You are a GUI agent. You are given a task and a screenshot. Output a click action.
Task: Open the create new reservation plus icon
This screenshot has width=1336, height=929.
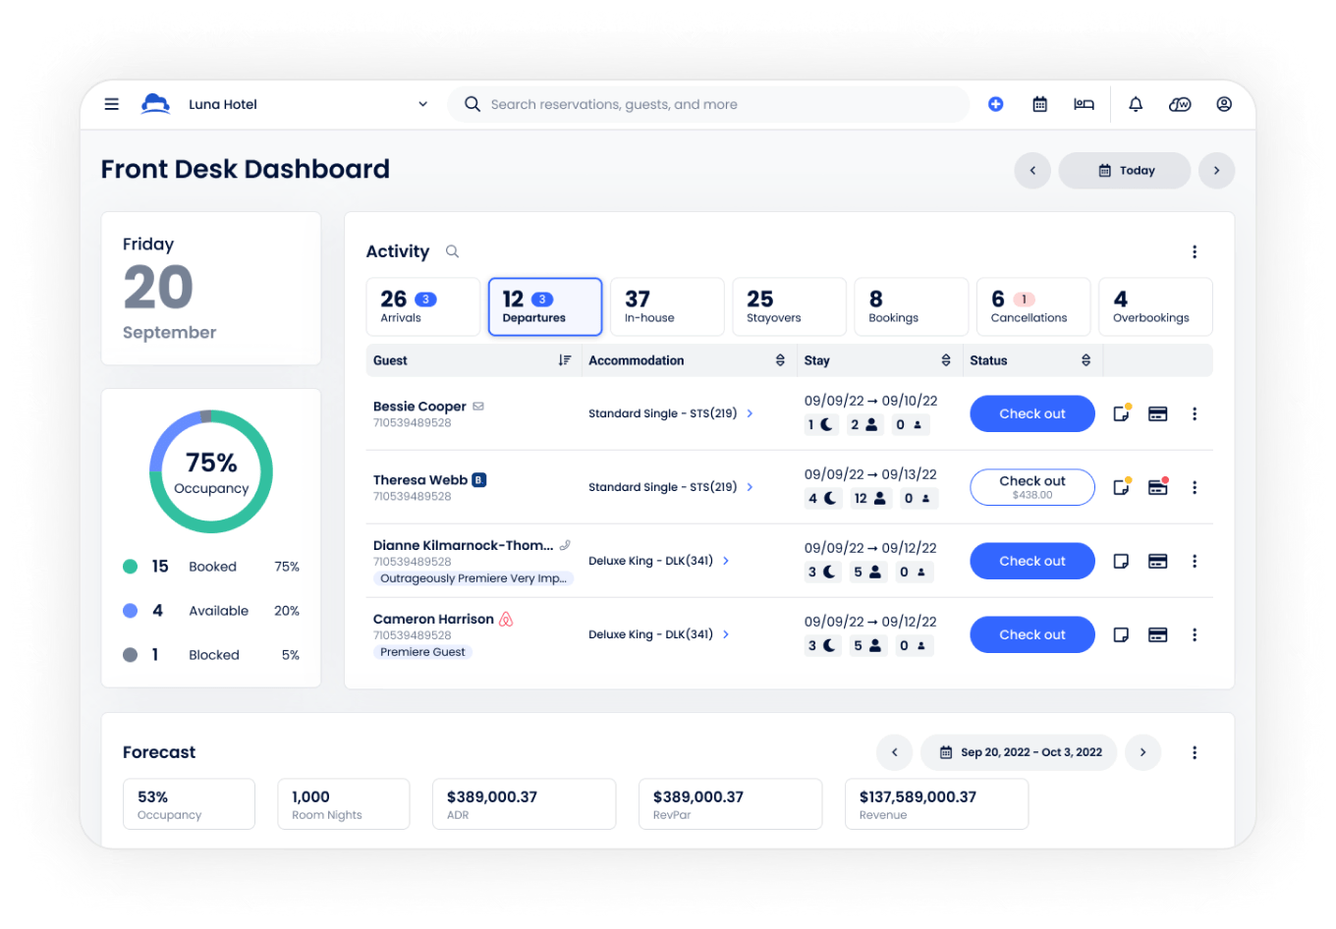click(x=996, y=104)
